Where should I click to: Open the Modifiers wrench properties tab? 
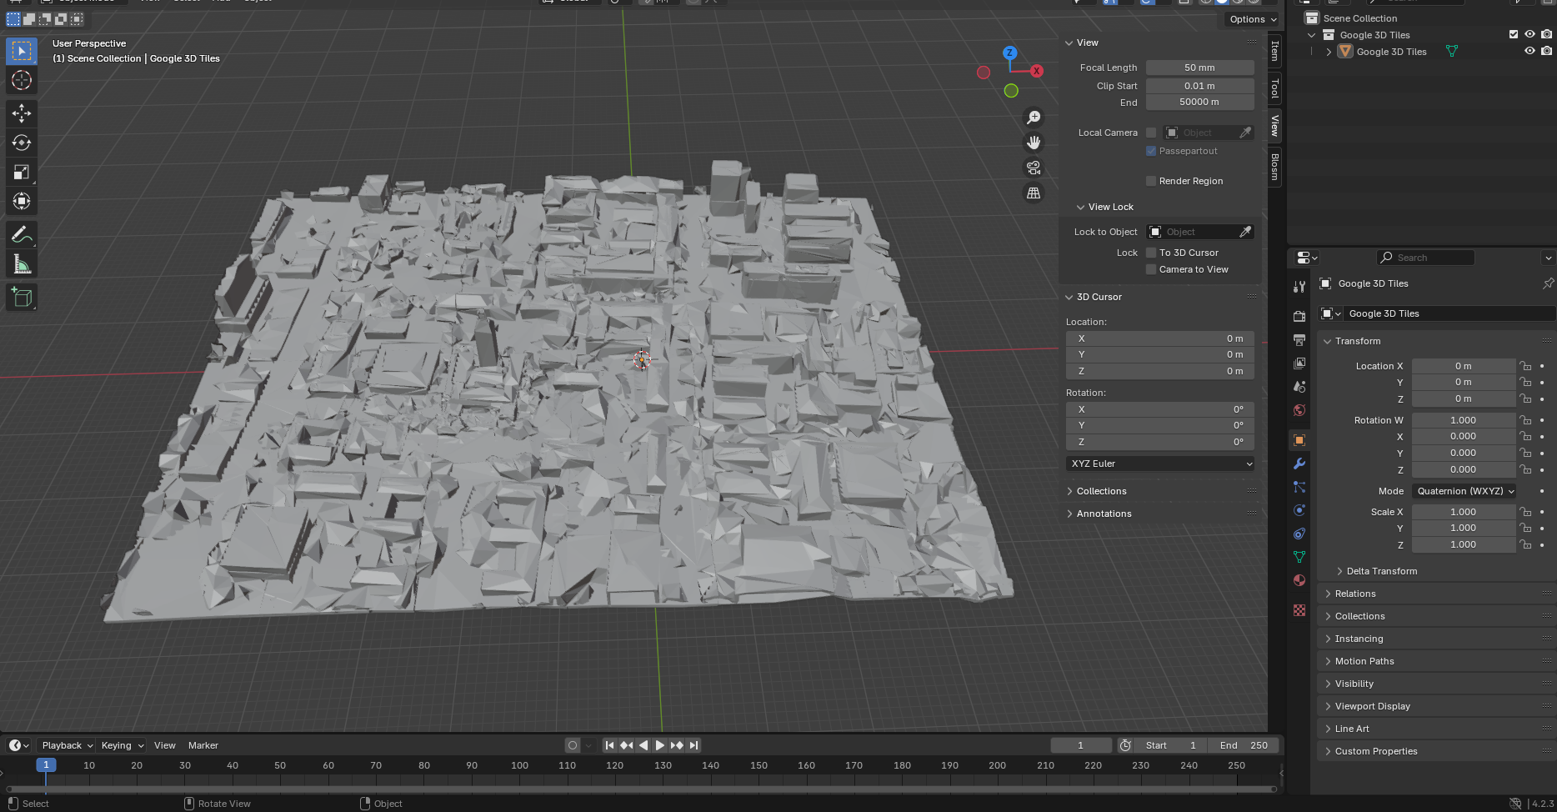1299,464
